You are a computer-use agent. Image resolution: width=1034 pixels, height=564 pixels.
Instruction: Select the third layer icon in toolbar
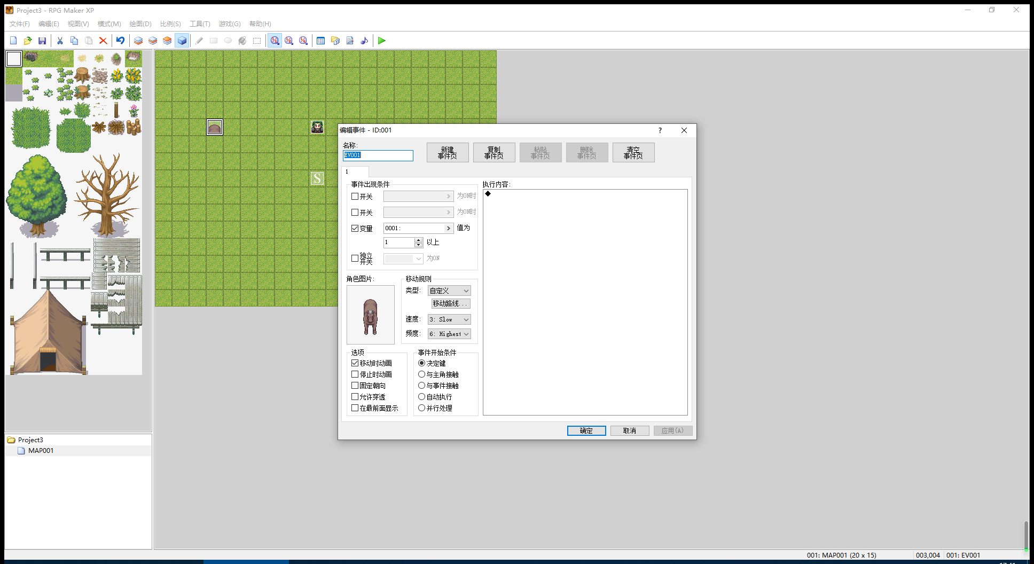pyautogui.click(x=167, y=41)
